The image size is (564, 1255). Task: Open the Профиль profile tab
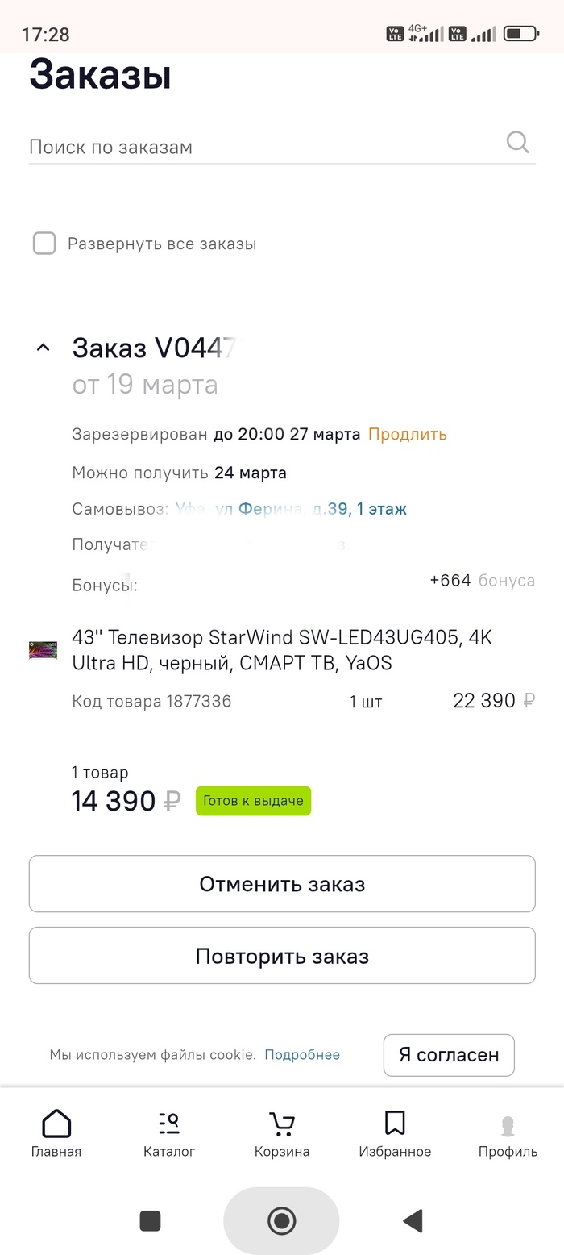[x=508, y=1133]
